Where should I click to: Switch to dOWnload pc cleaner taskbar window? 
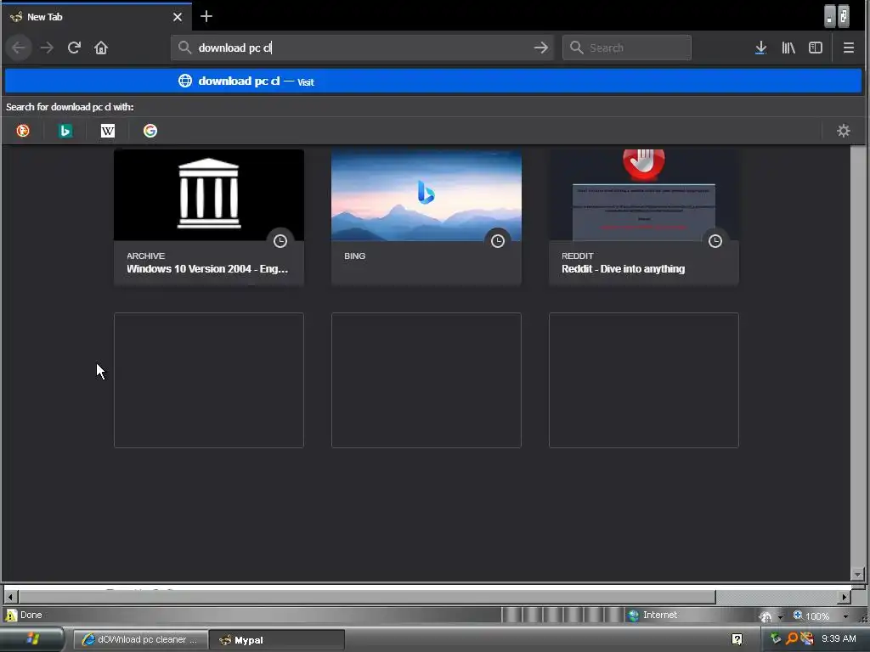click(x=140, y=640)
